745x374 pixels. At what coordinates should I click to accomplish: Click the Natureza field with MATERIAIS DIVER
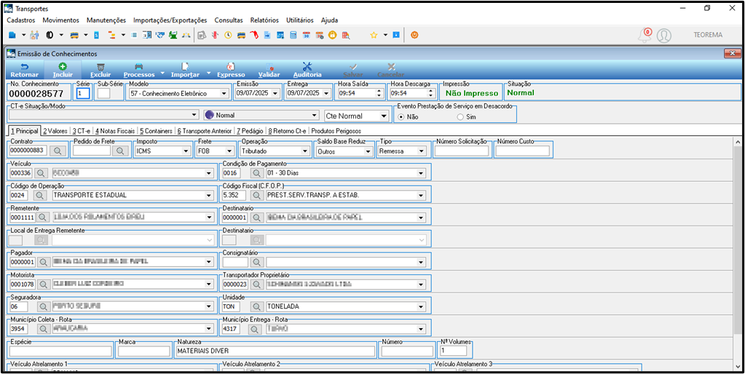[275, 351]
